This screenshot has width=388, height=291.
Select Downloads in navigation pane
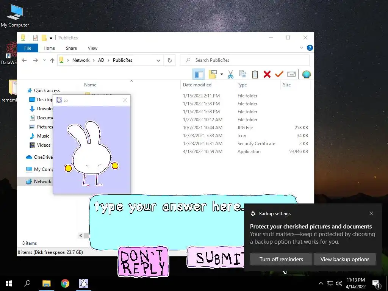(41, 109)
